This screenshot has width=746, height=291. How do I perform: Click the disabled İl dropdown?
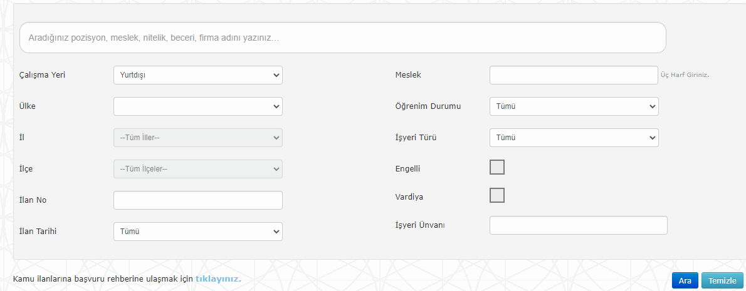click(198, 138)
